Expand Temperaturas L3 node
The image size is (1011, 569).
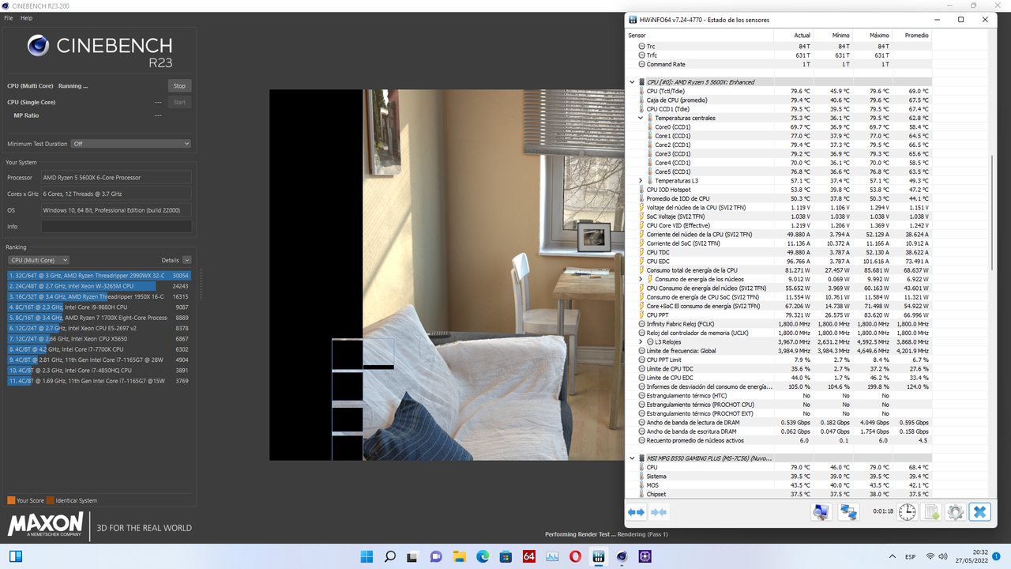tap(641, 180)
